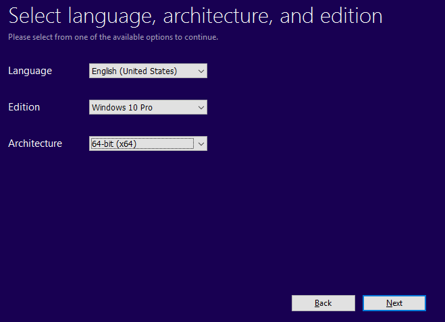Open the Edition dropdown showing Windows 10 Pro

pos(148,107)
